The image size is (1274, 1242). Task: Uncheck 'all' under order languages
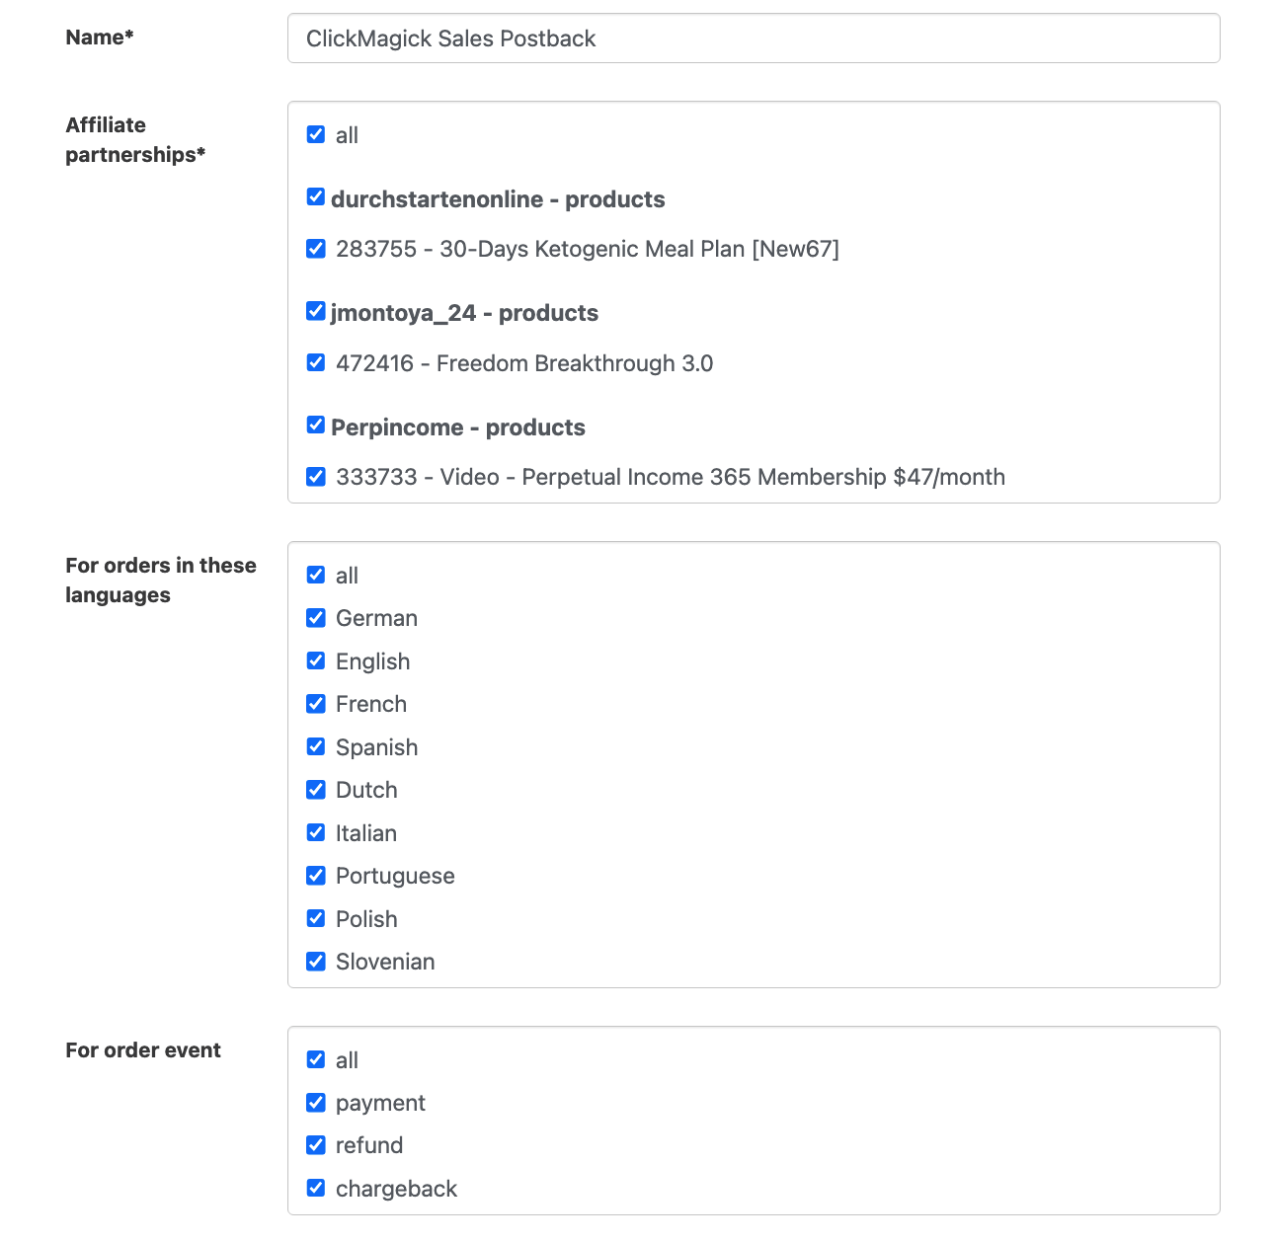pos(316,575)
